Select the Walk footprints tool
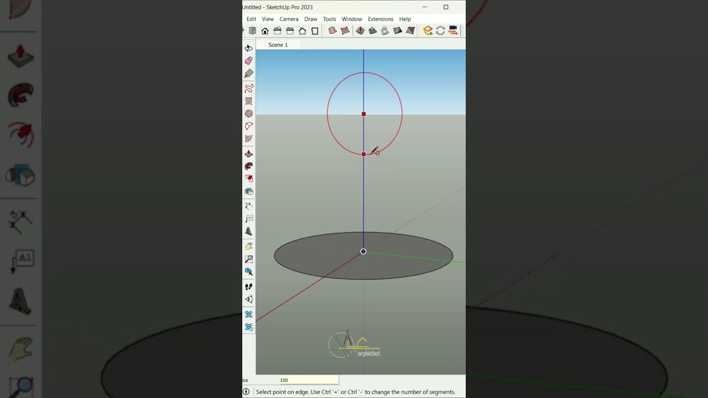The image size is (708, 398). [x=248, y=286]
